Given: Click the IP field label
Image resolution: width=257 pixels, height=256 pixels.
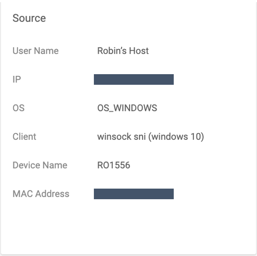Looking at the screenshot, I should pyautogui.click(x=17, y=79).
